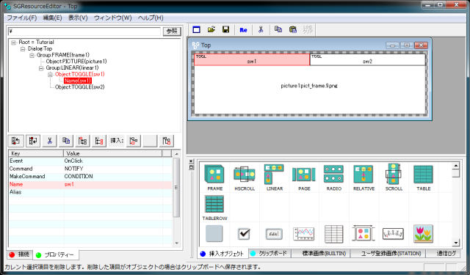Copy using the main toolbar copy icon
Screen dimensions: 470x275
[x=278, y=29]
